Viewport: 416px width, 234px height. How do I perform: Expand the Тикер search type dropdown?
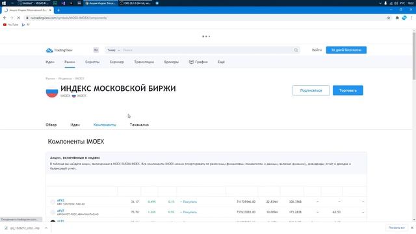click(x=113, y=50)
